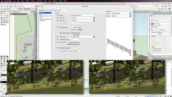The width and height of the screenshot is (172, 97).
Task: Open the Modify menu
Action: [27, 1]
